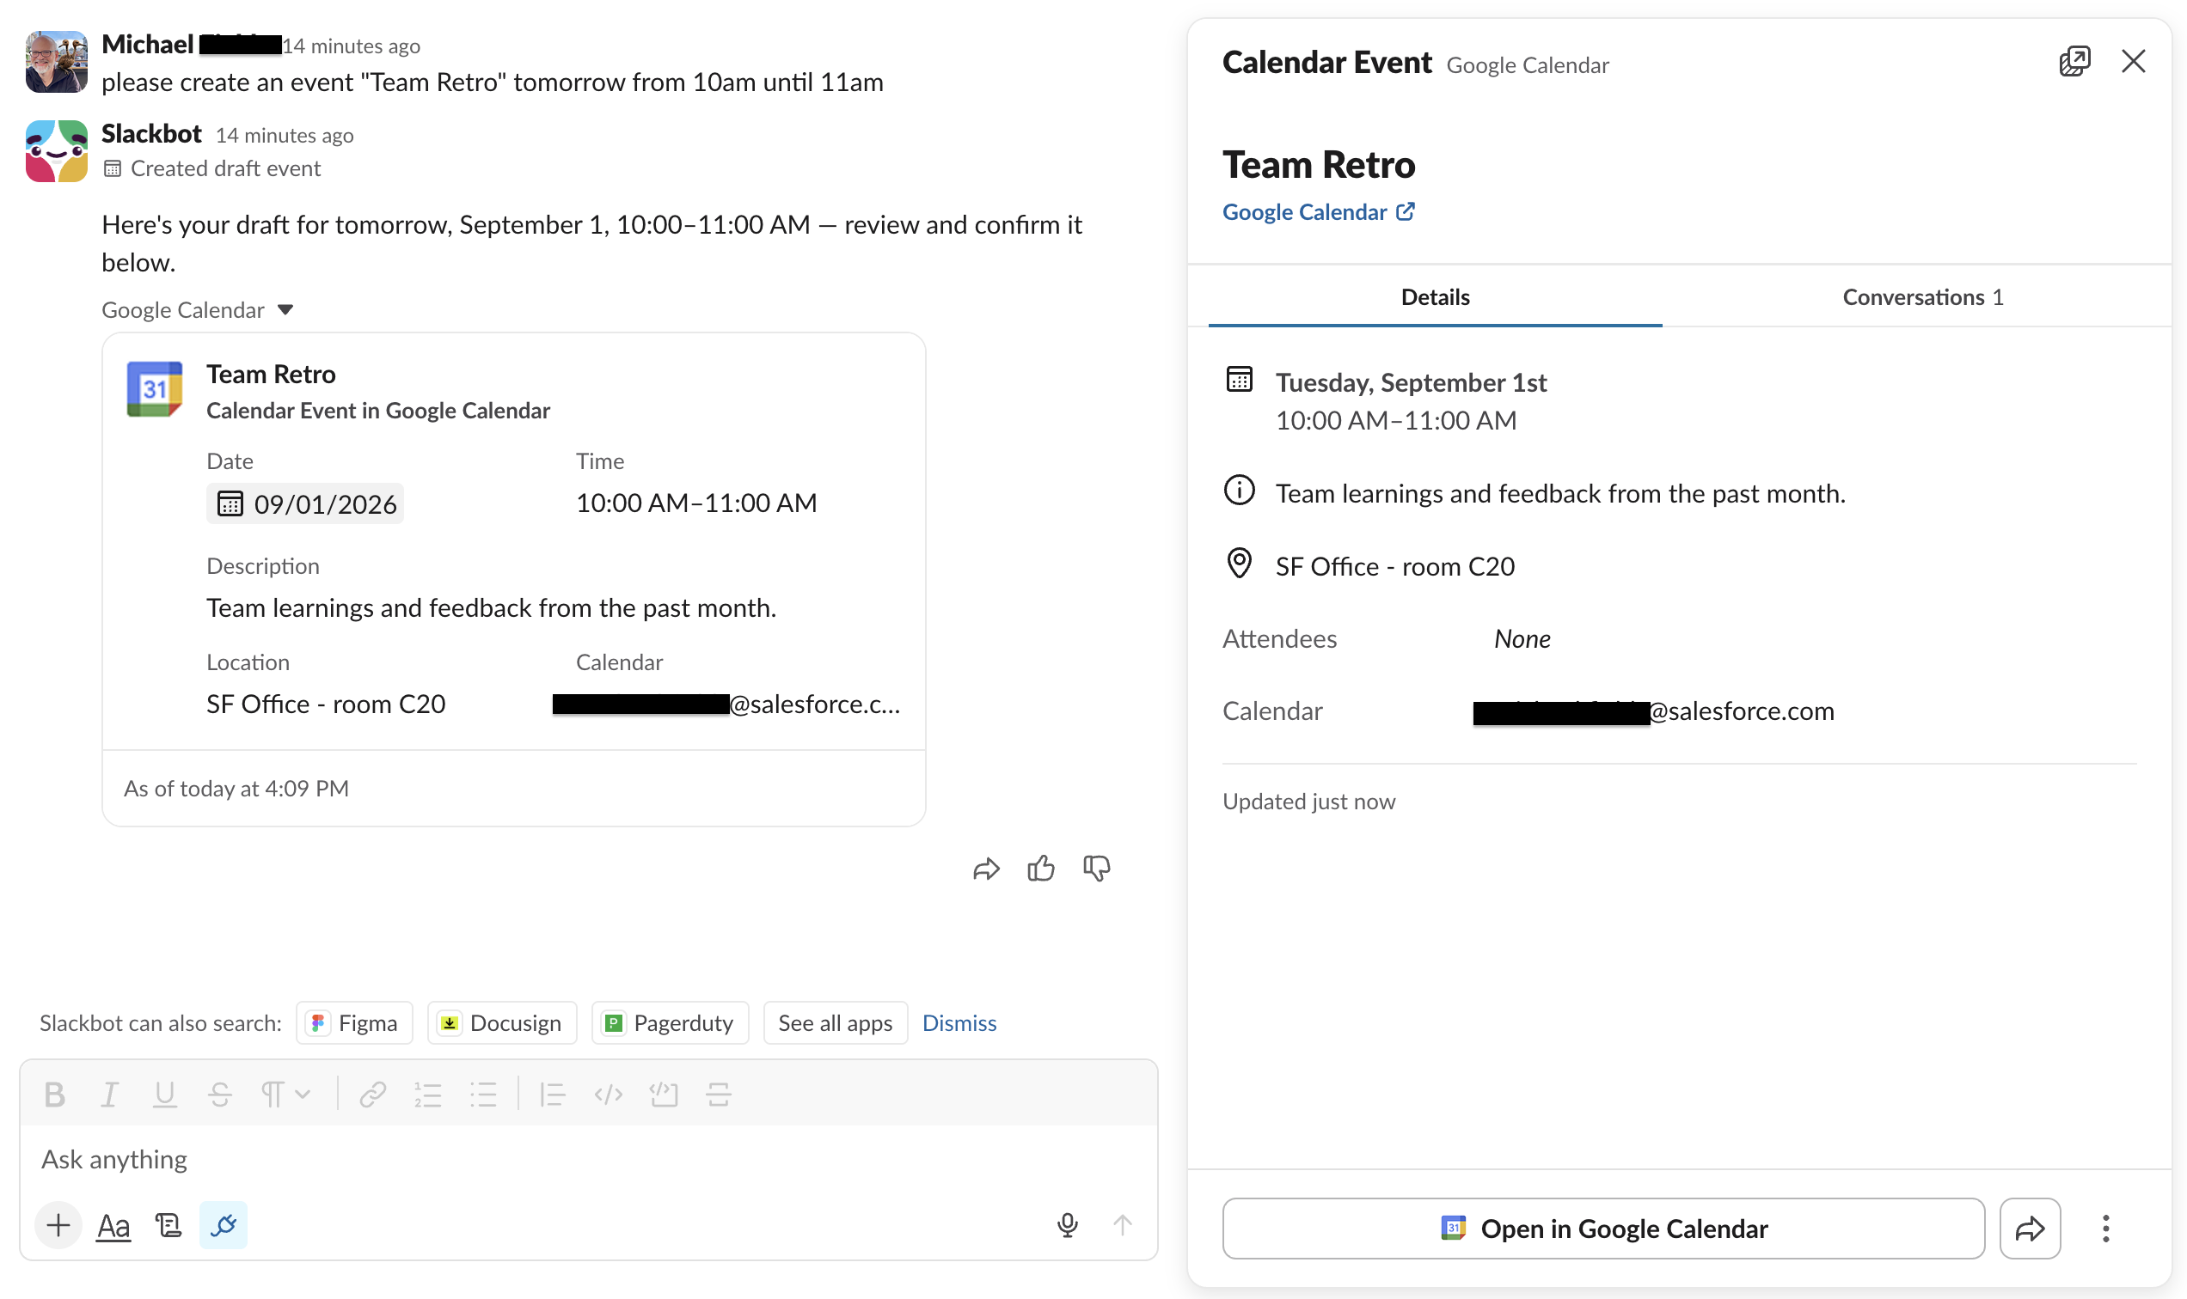This screenshot has width=2187, height=1299.
Task: Click the Created draft event status line
Action: (x=212, y=168)
